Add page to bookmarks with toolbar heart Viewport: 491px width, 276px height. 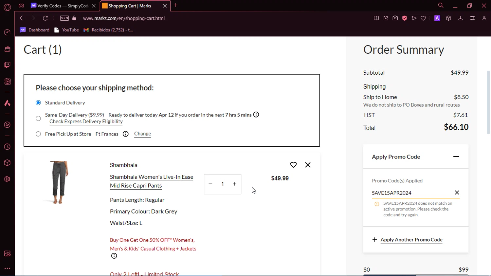(x=423, y=18)
